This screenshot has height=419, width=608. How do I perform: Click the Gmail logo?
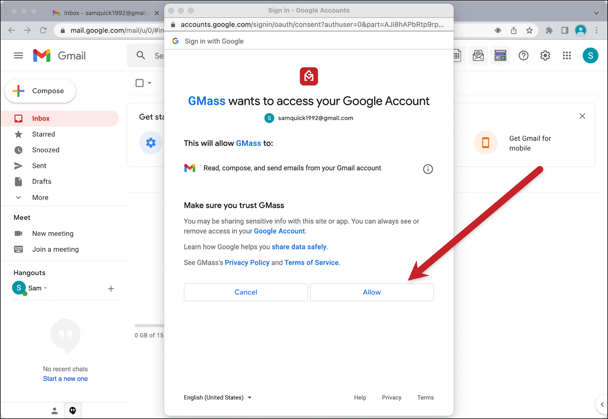[x=59, y=56]
